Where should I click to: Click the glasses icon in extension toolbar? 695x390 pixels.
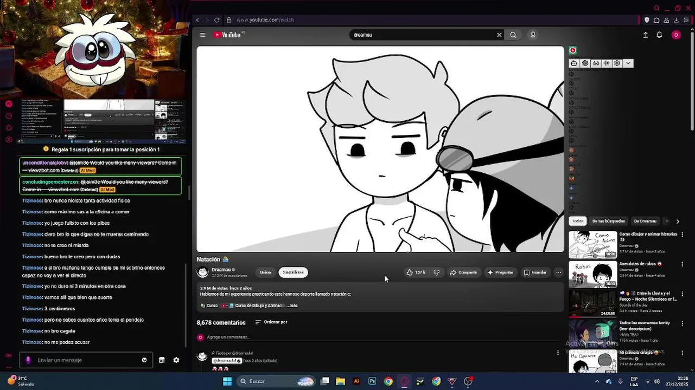coord(596,63)
